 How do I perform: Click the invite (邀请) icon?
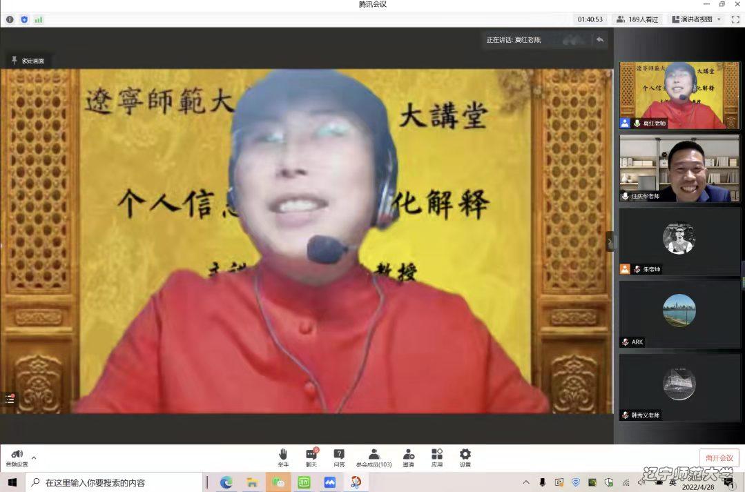coord(409,456)
